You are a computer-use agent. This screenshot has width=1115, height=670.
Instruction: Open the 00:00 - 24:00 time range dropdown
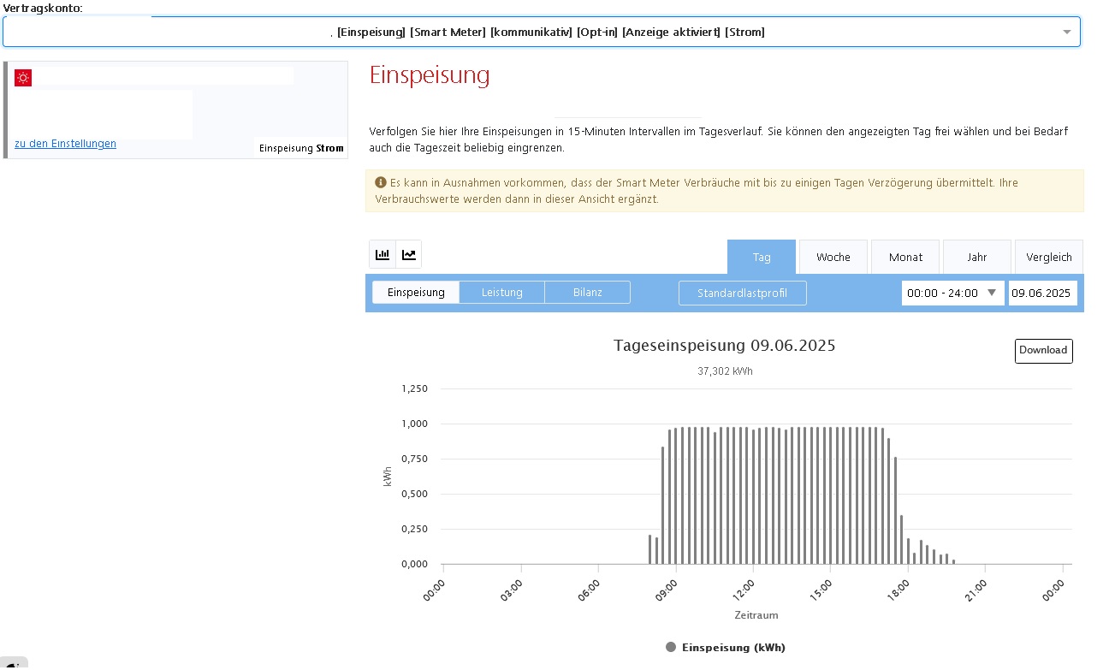[x=953, y=293]
